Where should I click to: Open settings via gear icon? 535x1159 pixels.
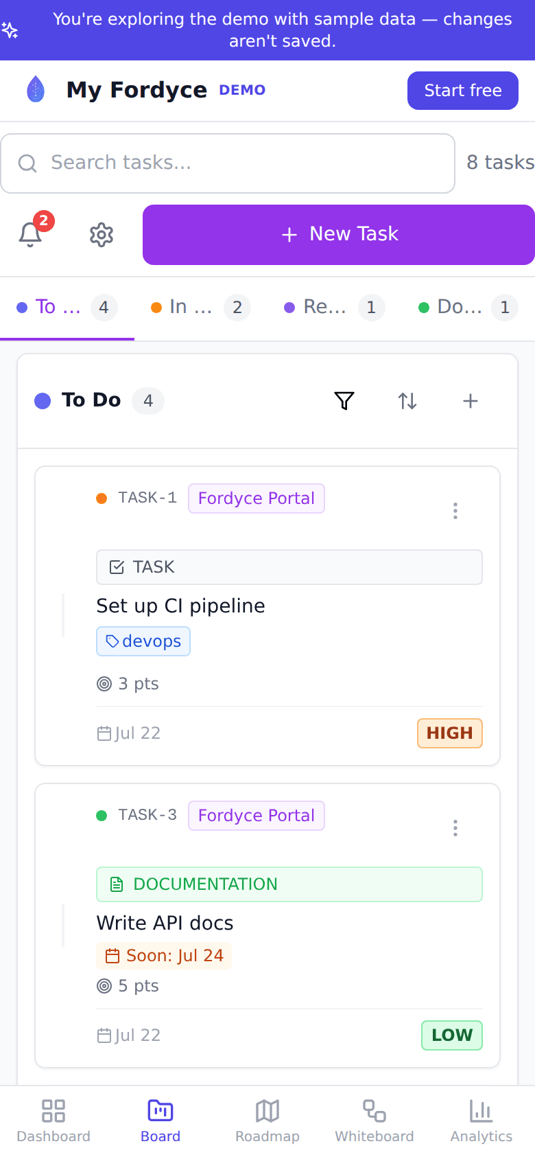point(102,235)
